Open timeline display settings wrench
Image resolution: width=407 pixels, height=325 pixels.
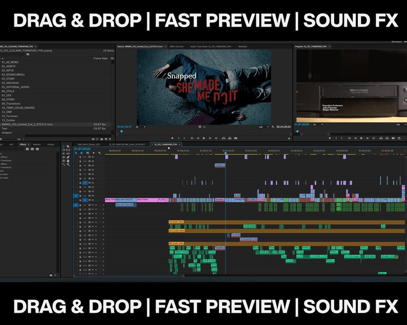tap(99, 153)
